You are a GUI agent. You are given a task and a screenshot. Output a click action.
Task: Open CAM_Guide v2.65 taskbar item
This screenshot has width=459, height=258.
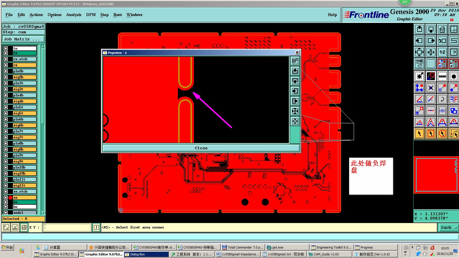(x=329, y=254)
